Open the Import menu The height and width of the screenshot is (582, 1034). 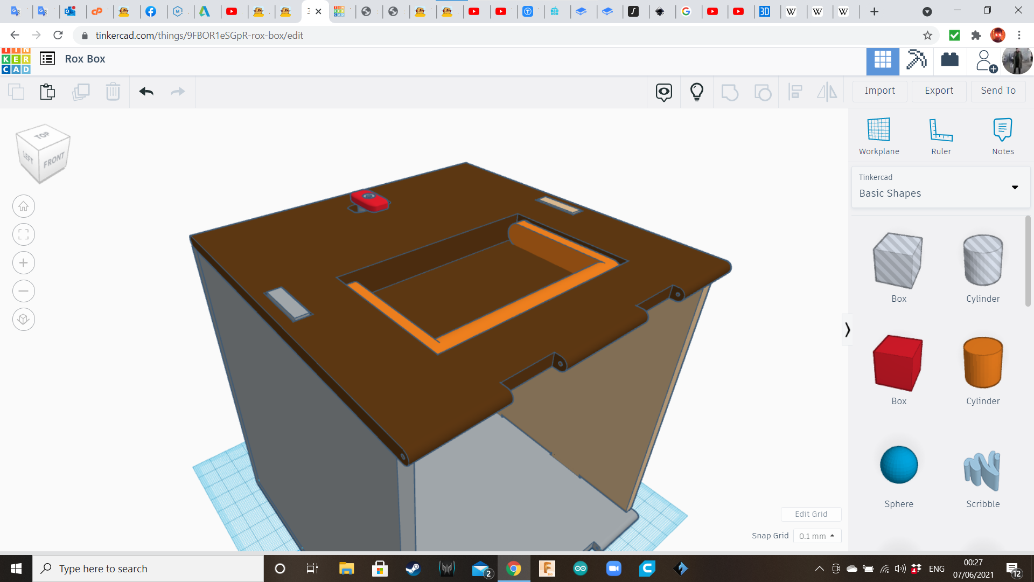(x=879, y=91)
